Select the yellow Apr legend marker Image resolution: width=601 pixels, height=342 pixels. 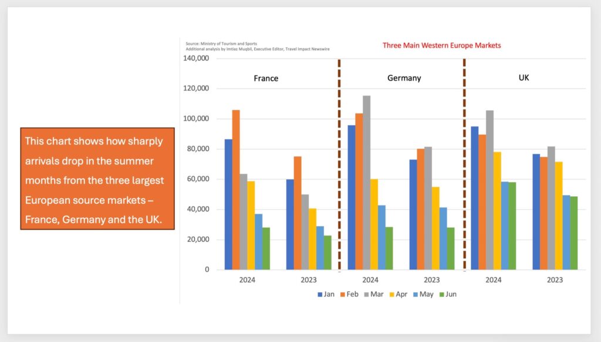click(x=391, y=295)
